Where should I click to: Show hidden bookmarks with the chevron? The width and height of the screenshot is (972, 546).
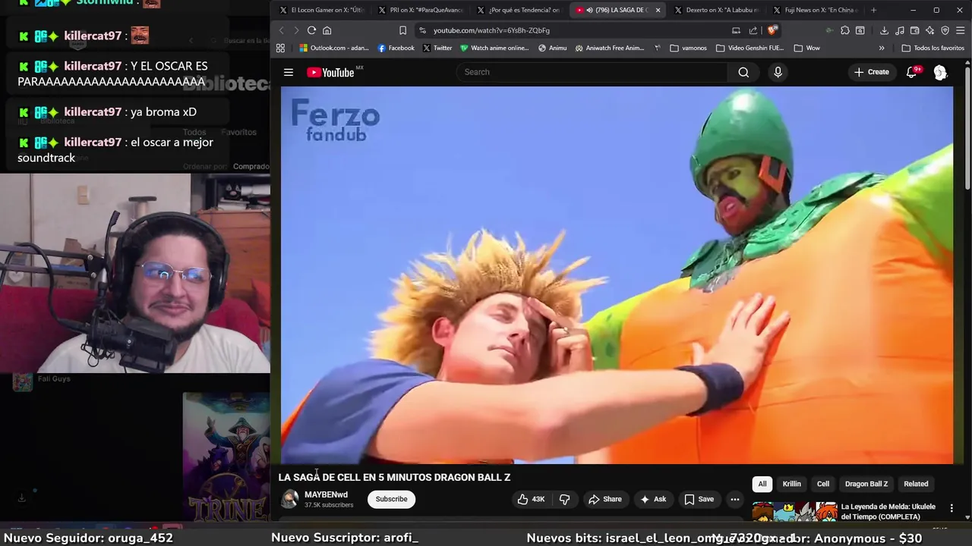882,48
